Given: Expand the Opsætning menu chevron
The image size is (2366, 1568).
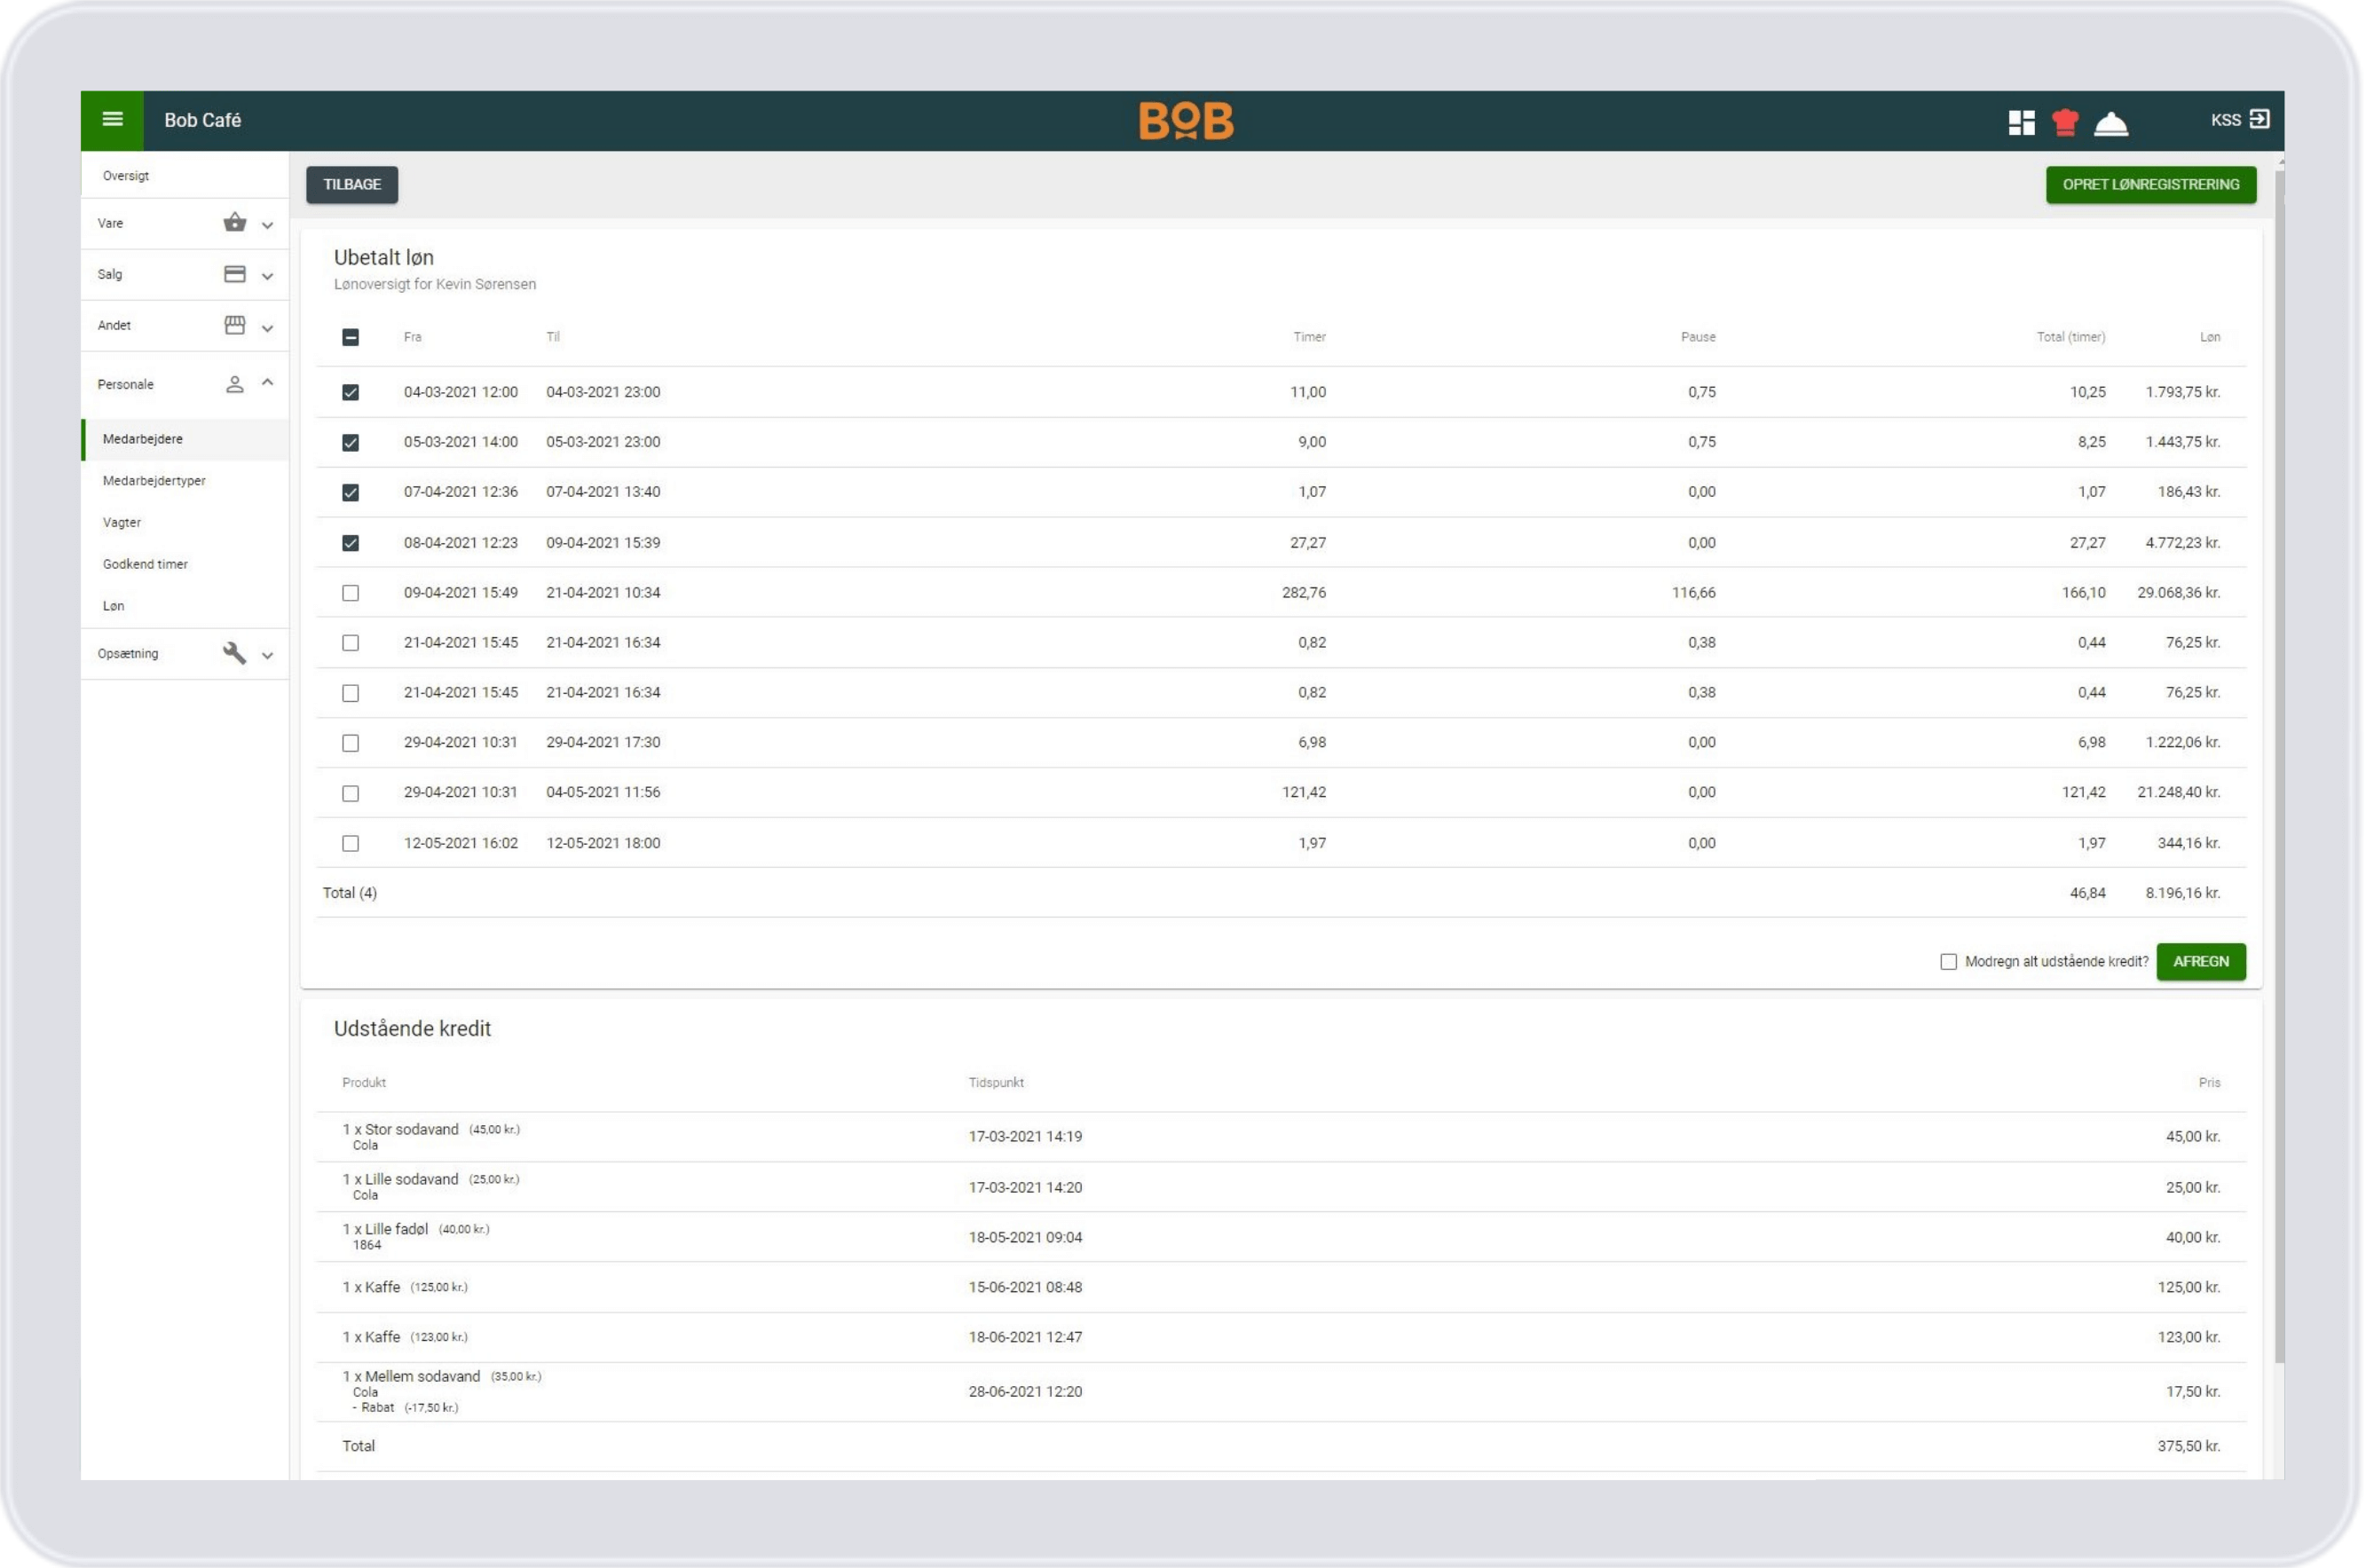Looking at the screenshot, I should pos(267,655).
